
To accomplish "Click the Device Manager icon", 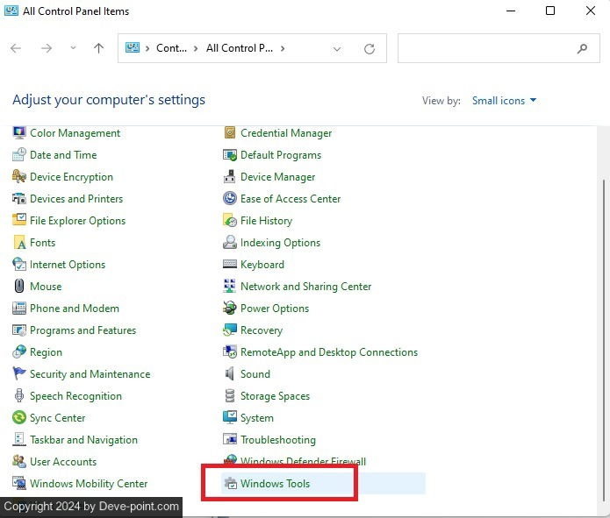I will 230,177.
